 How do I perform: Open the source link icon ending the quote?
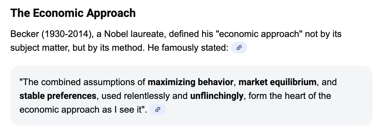pyautogui.click(x=157, y=110)
